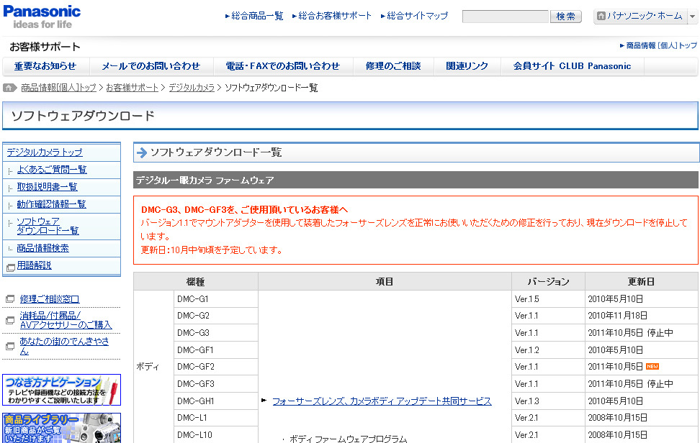
Task: Click the DMC-L1 model cell
Action: click(x=215, y=418)
